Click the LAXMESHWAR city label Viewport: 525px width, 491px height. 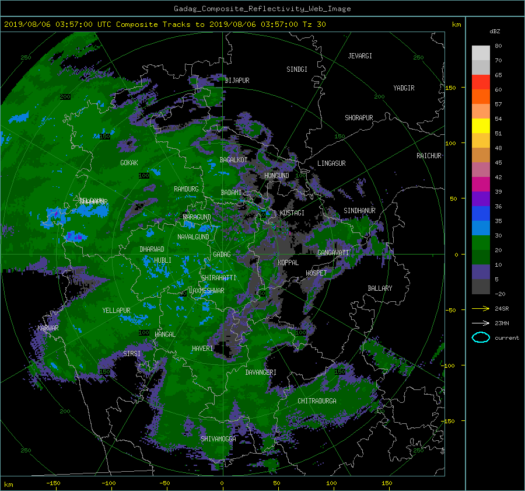206,291
